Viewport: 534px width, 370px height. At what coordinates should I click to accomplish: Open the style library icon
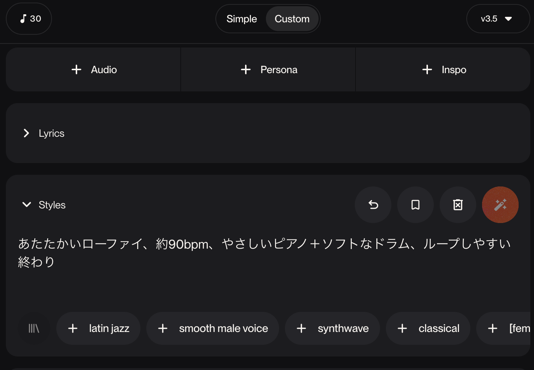[x=34, y=328]
